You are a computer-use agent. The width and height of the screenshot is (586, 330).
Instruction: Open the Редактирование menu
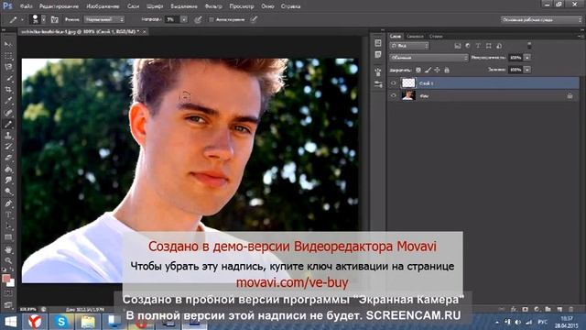[59, 6]
